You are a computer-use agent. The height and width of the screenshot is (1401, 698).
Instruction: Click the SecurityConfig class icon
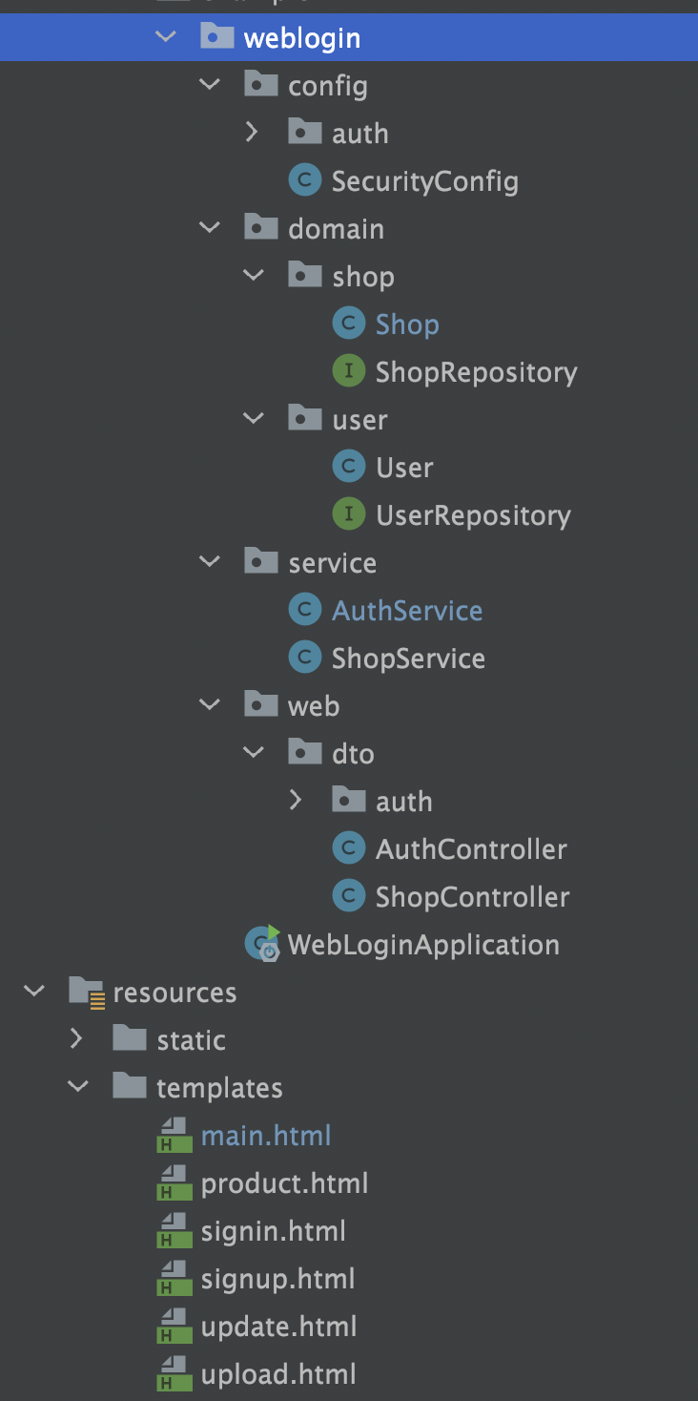tap(304, 180)
